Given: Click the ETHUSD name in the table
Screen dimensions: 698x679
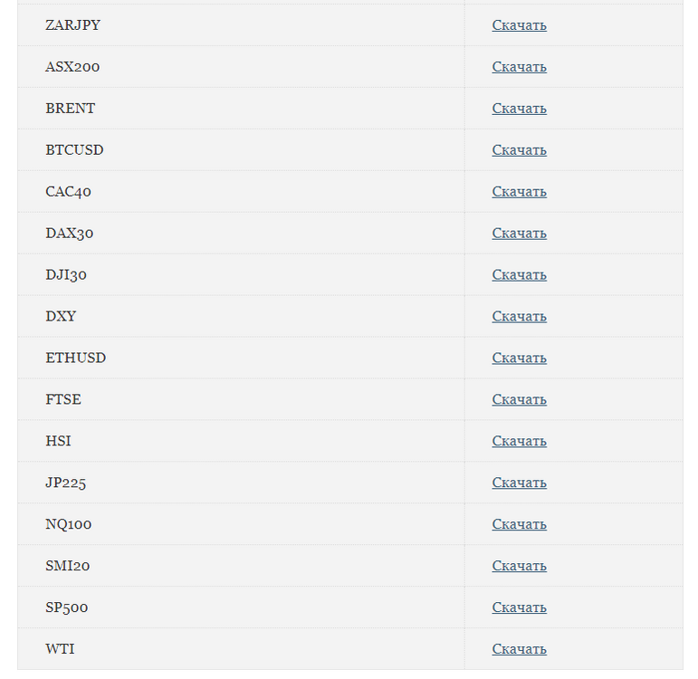Looking at the screenshot, I should [76, 358].
